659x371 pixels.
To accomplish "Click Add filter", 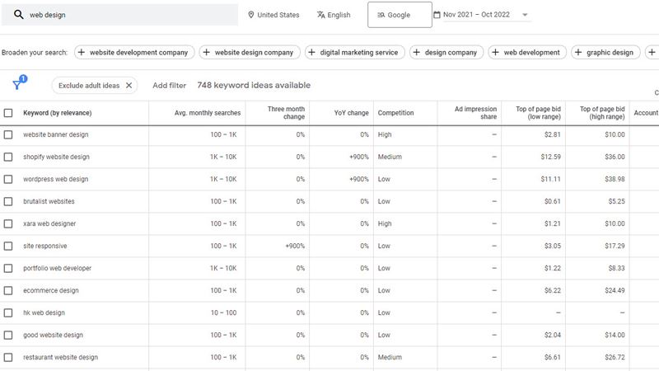I will [169, 86].
